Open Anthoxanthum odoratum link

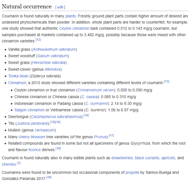[x=54, y=49]
